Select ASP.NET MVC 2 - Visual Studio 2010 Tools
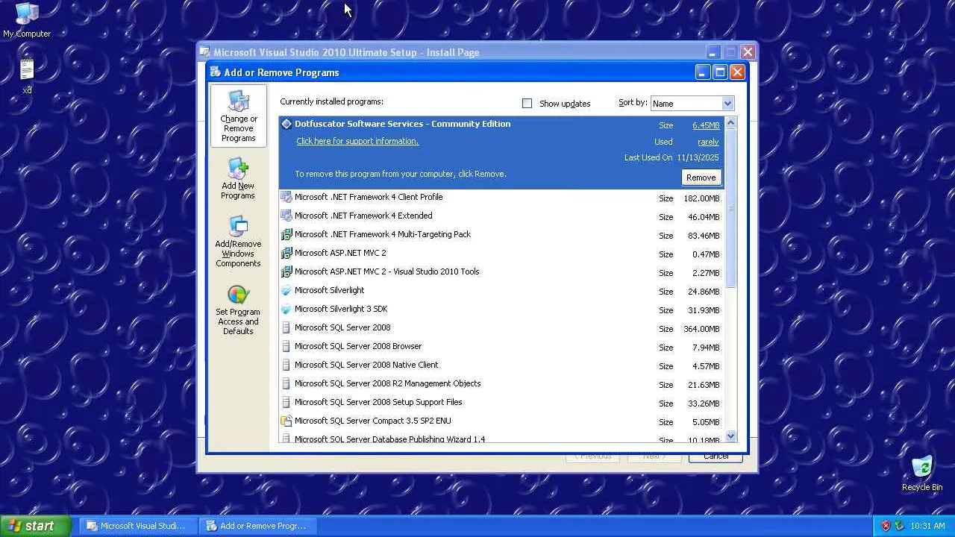 (501, 272)
